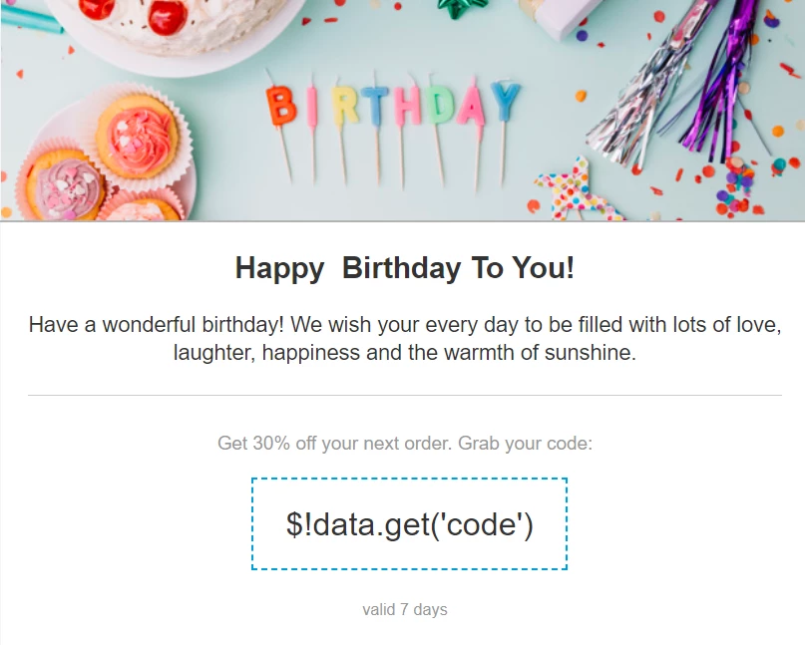The width and height of the screenshot is (805, 645).
Task: Click the silver tinsel party popper
Action: point(644,88)
